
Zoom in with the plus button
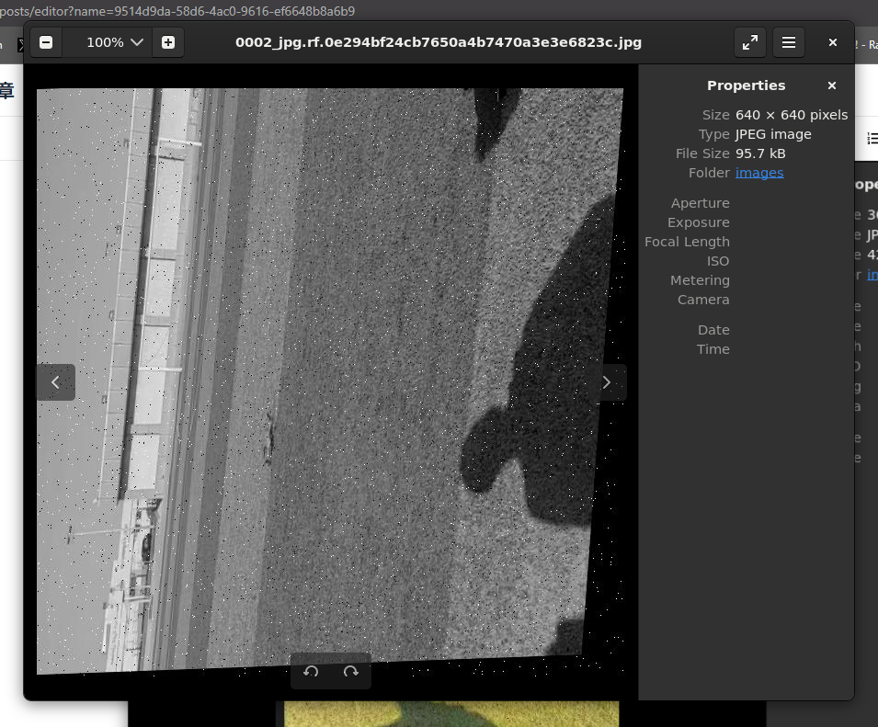click(x=168, y=42)
